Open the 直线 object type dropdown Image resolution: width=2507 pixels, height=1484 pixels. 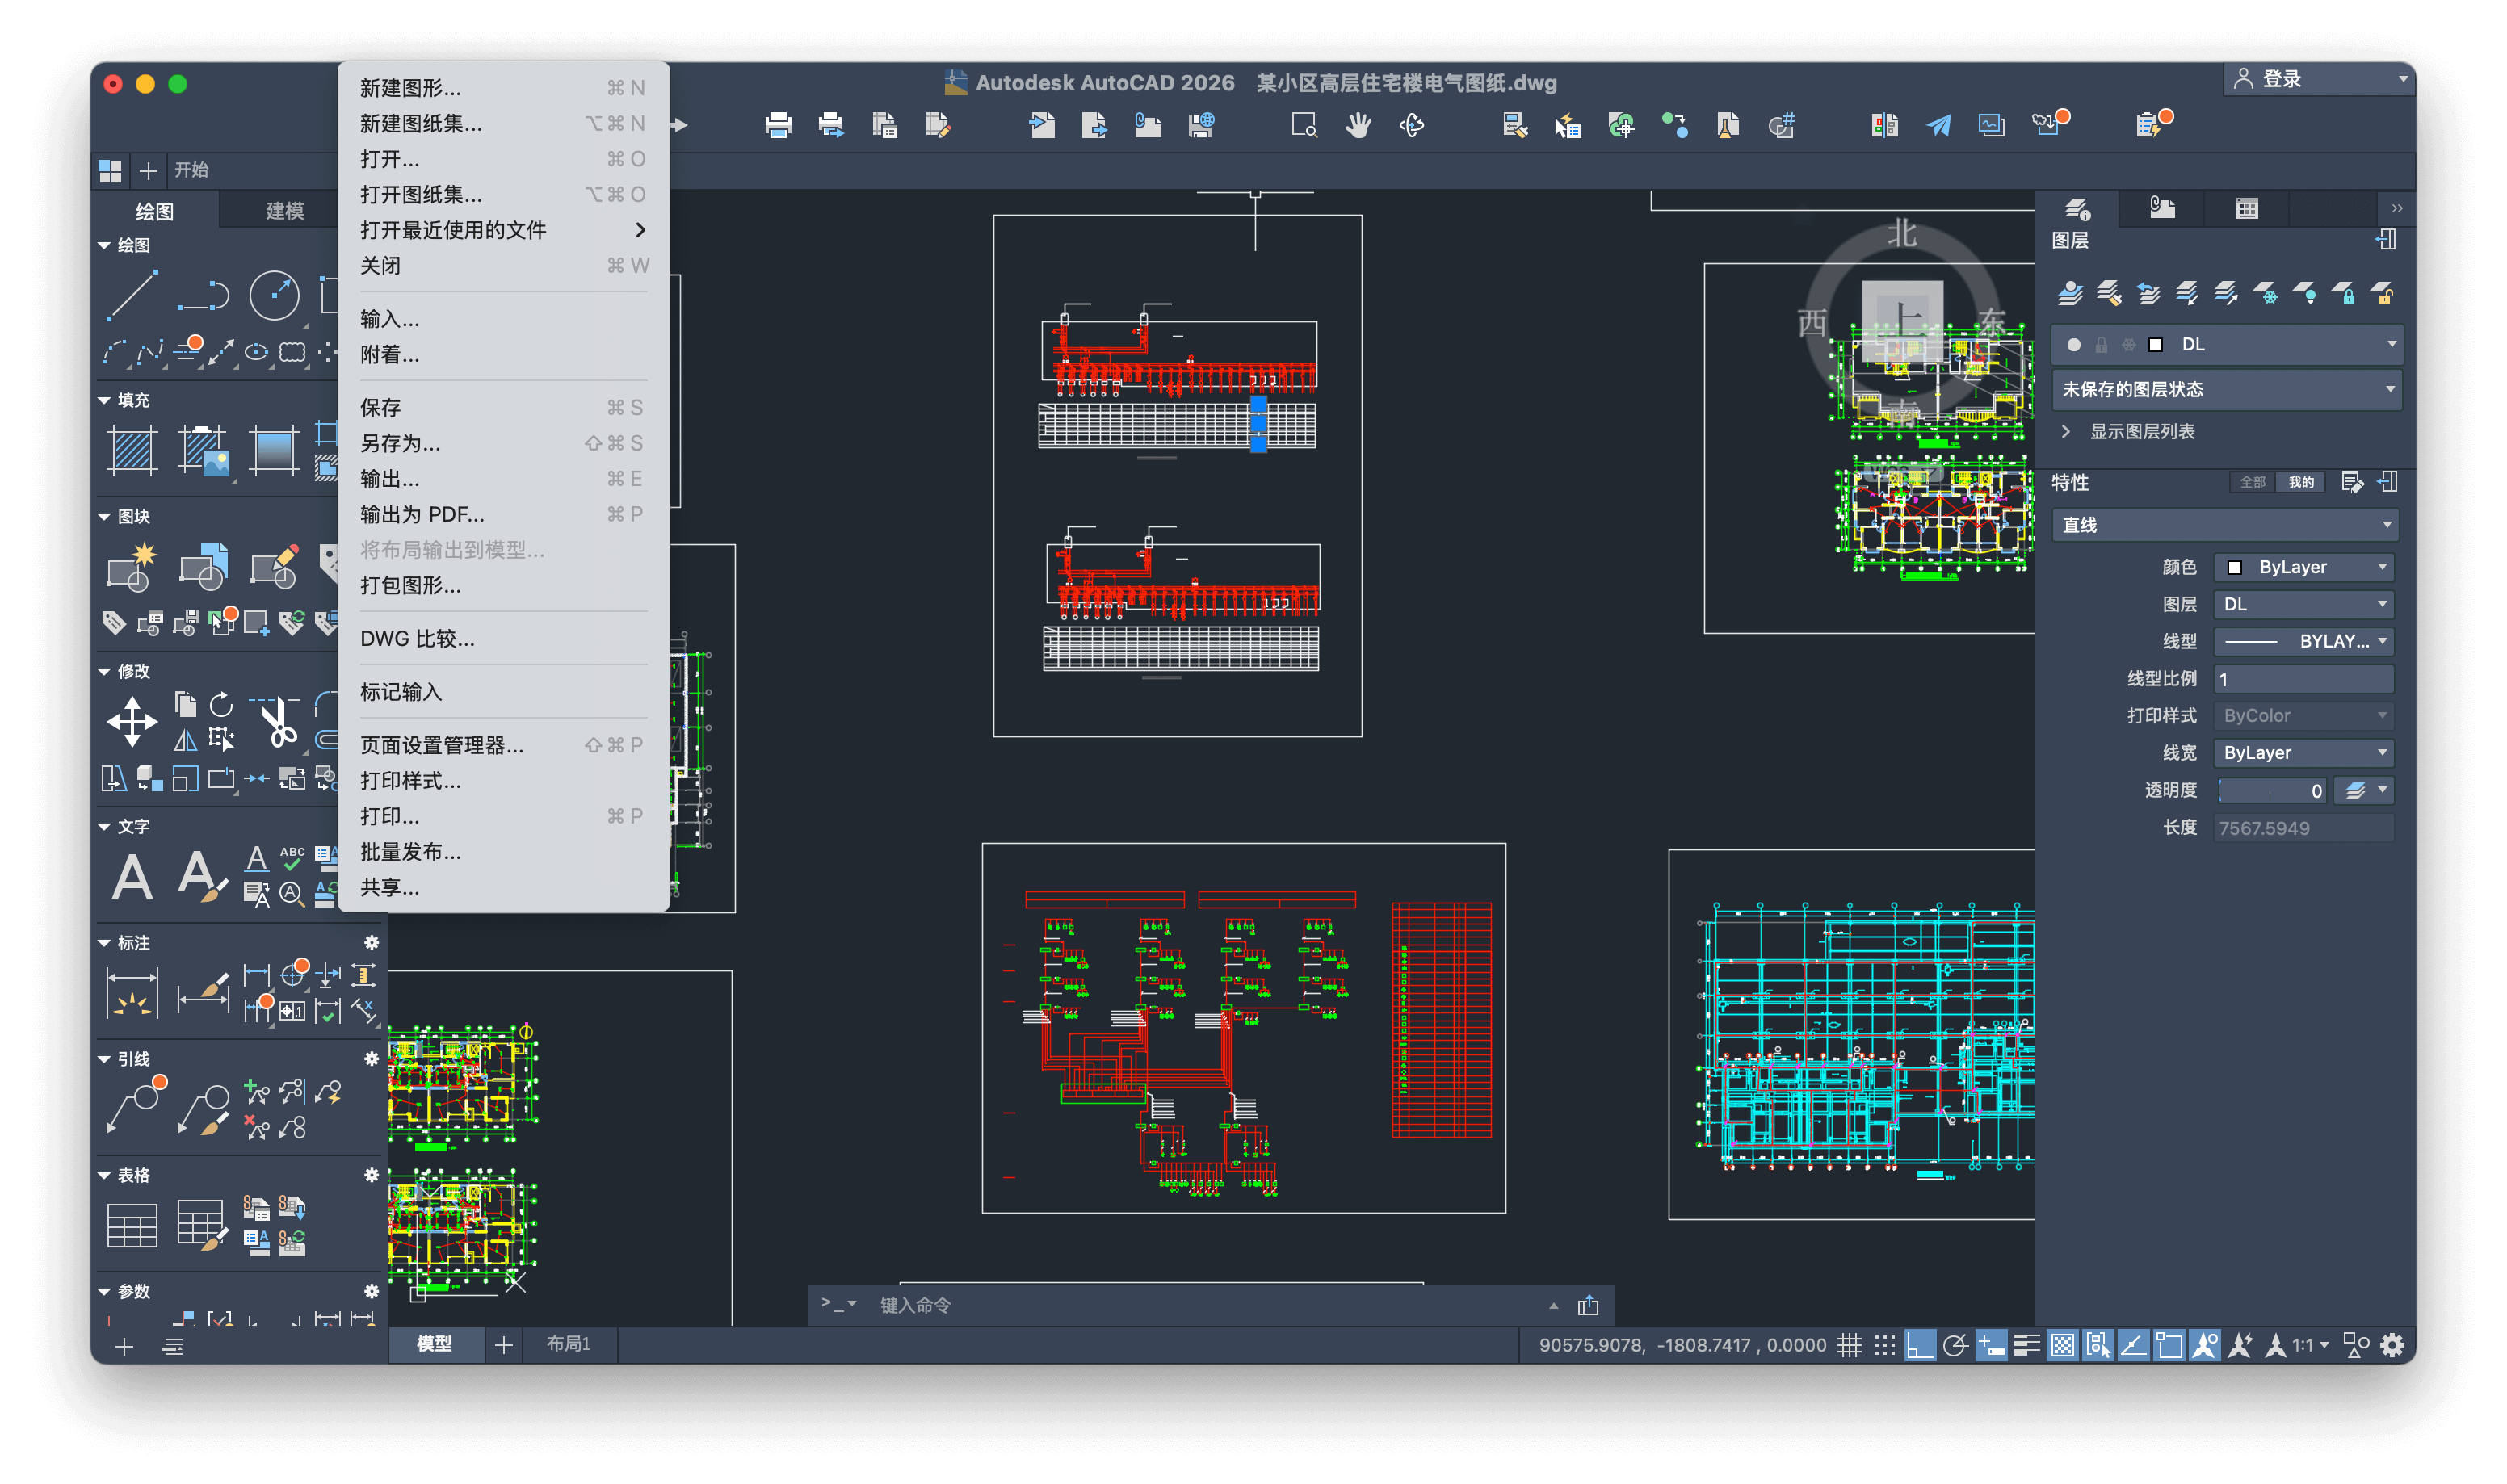click(x=2225, y=525)
